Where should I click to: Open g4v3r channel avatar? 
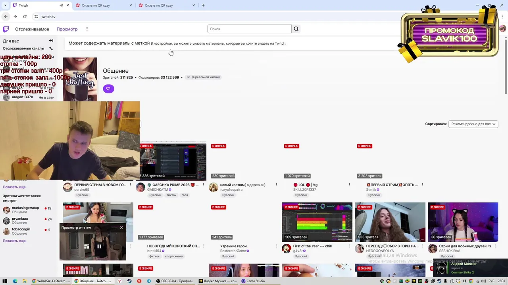(x=287, y=249)
